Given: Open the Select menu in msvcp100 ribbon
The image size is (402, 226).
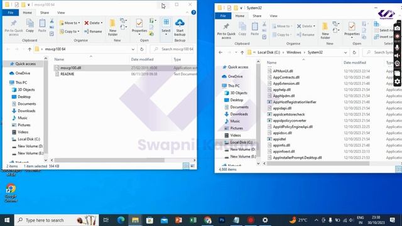Looking at the screenshot, I should (166, 27).
